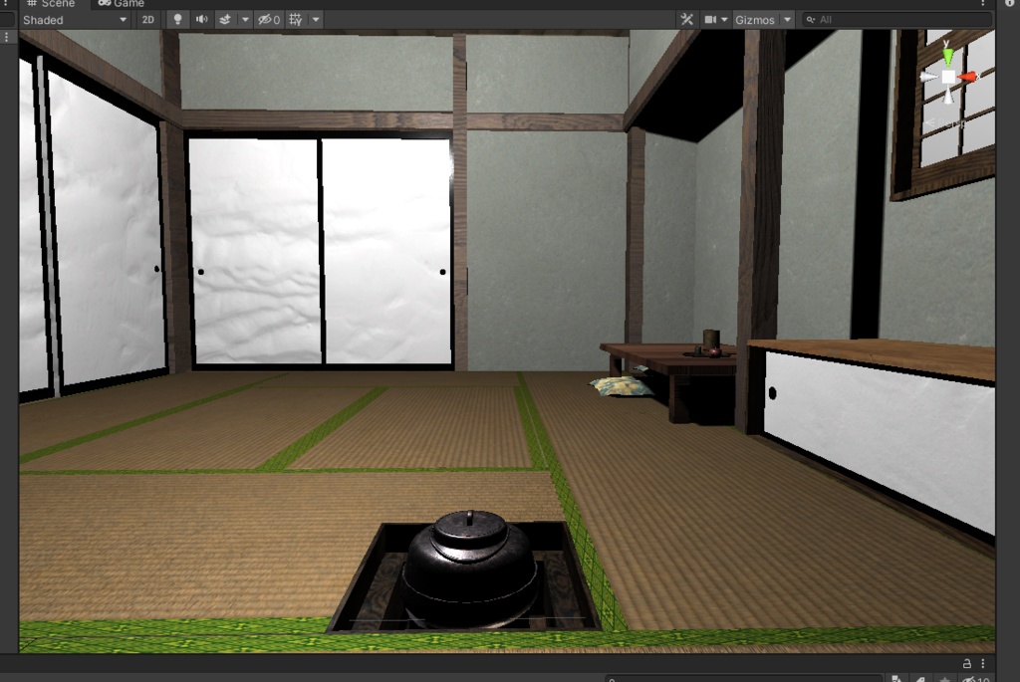Toggle the scene grid visibility icon
The width and height of the screenshot is (1020, 682).
296,19
